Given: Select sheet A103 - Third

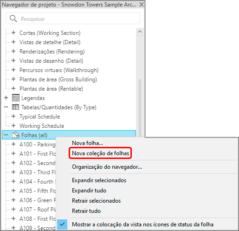Looking at the screenshot, I should point(37,172).
